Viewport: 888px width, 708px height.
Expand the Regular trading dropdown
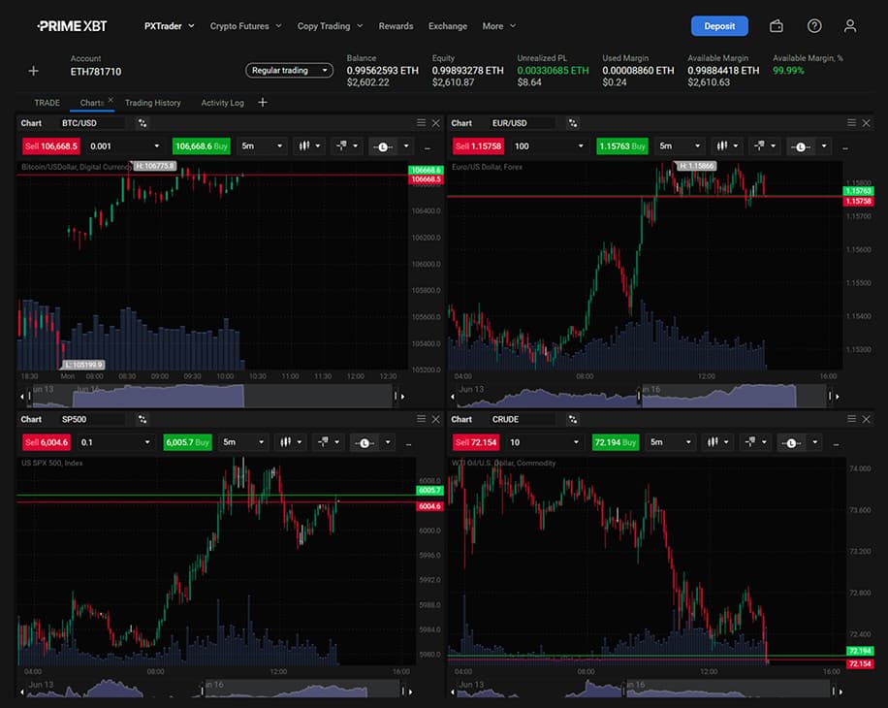[289, 71]
